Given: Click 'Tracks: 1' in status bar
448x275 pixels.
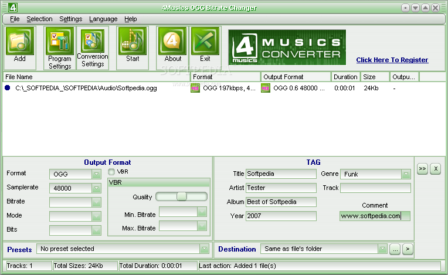Looking at the screenshot, I should tap(28, 266).
